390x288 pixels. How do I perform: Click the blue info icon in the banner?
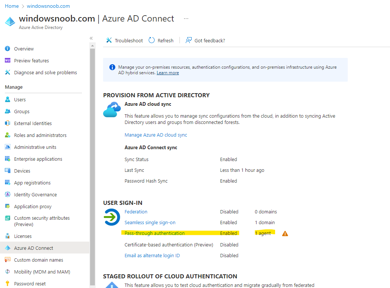[112, 67]
